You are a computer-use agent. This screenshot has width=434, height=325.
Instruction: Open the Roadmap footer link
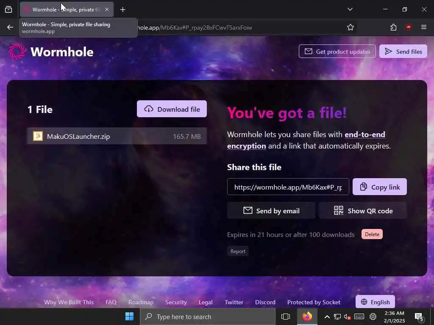(x=141, y=302)
